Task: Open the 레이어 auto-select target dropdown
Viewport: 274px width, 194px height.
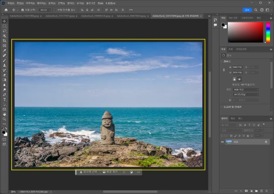Action: pyautogui.click(x=45, y=10)
